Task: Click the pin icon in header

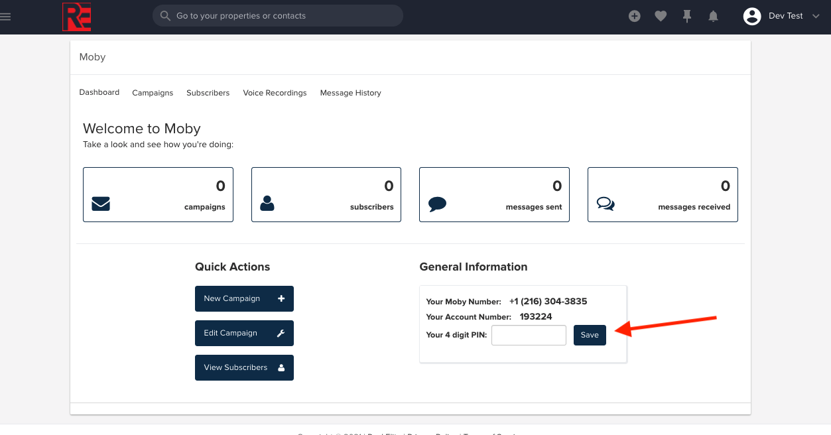Action: point(687,17)
